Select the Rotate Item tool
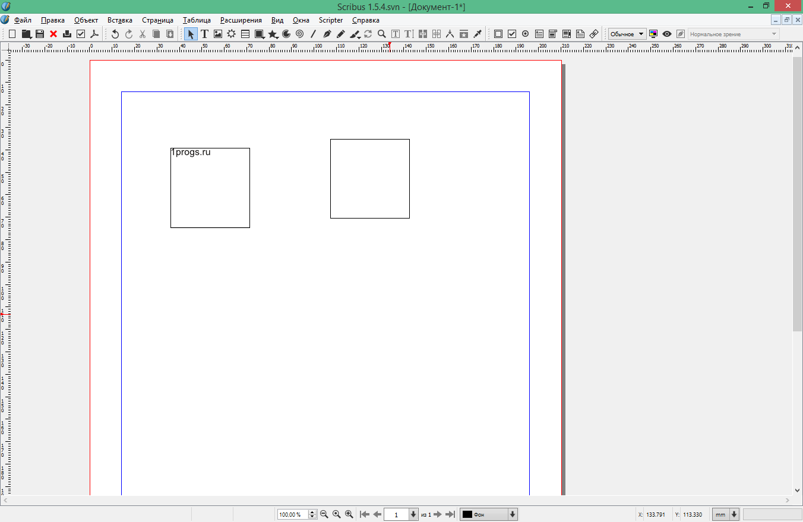Viewport: 803px width, 522px height. click(368, 34)
